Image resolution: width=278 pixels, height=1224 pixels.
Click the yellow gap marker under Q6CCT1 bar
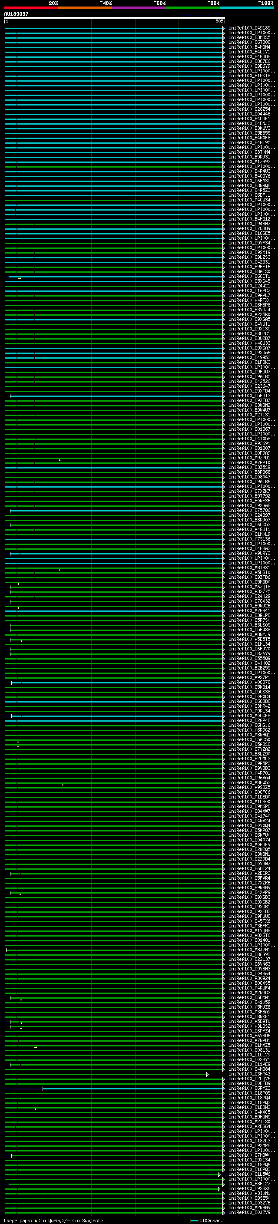(20, 278)
